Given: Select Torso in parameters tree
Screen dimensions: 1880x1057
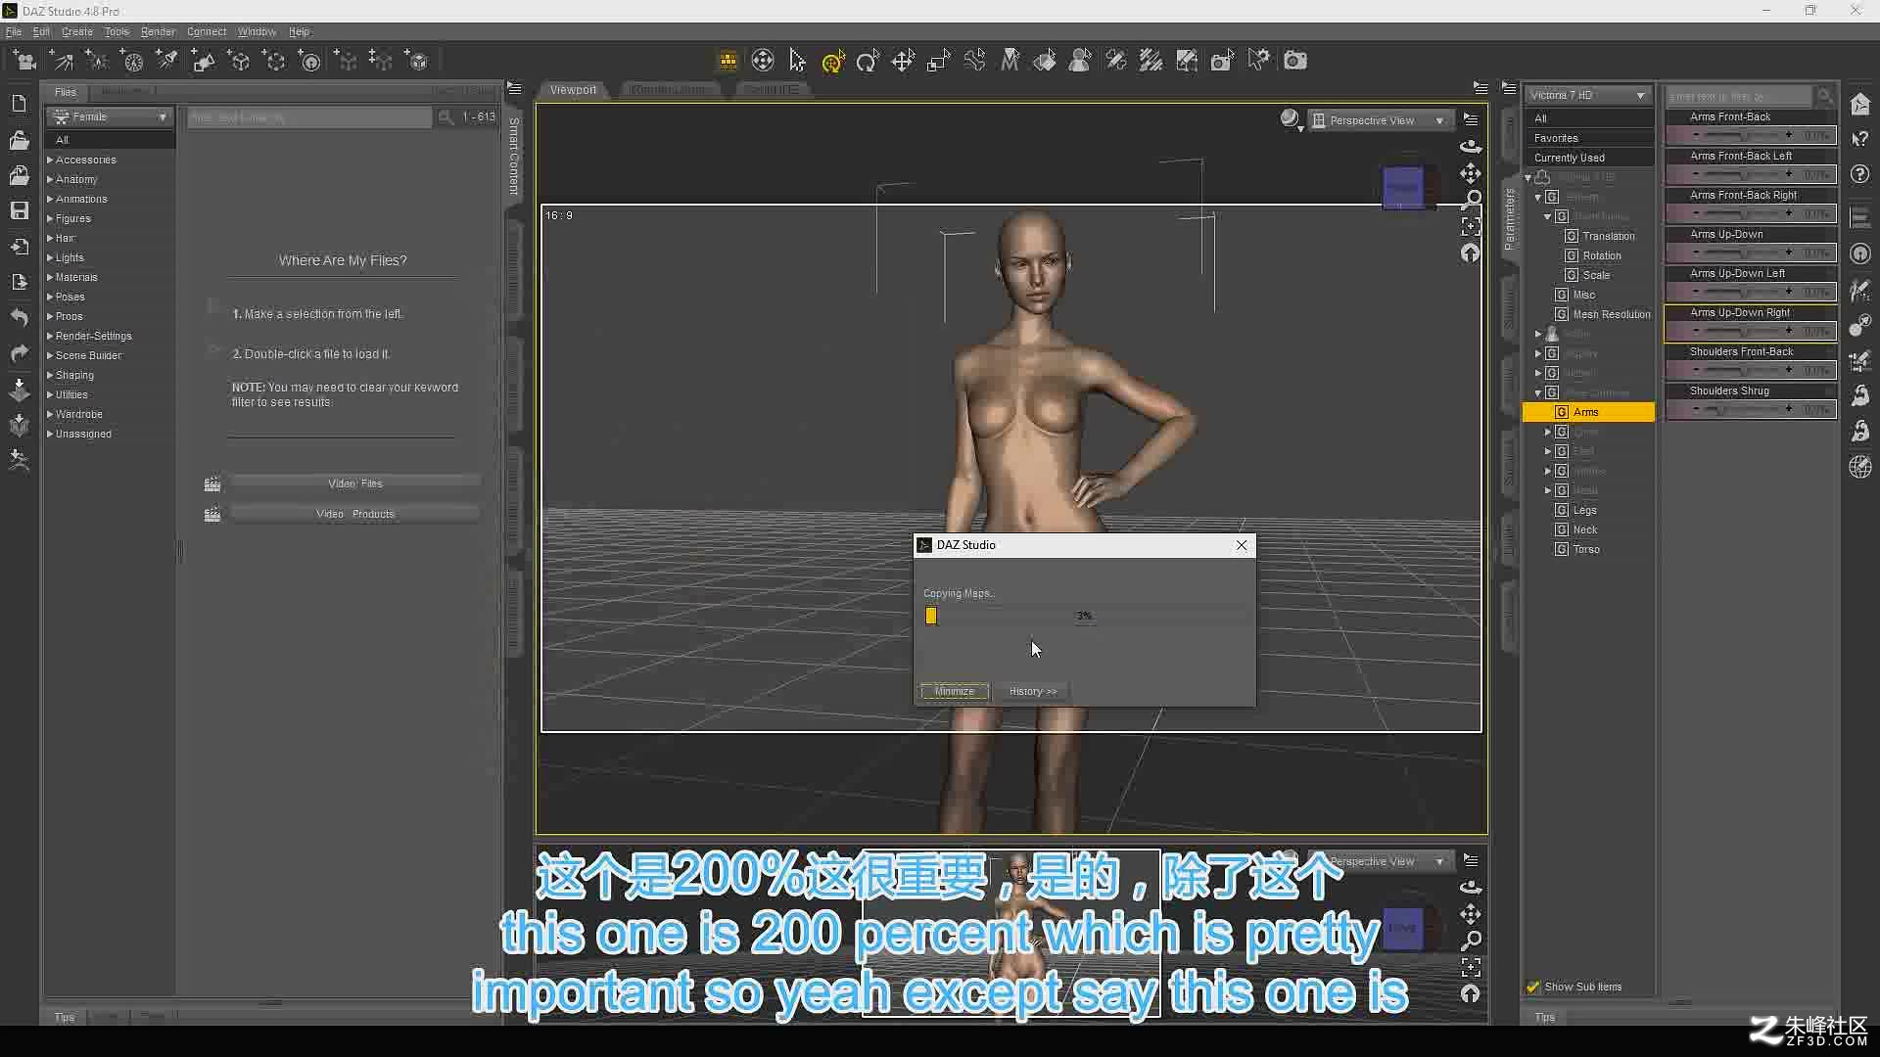Looking at the screenshot, I should pyautogui.click(x=1585, y=549).
